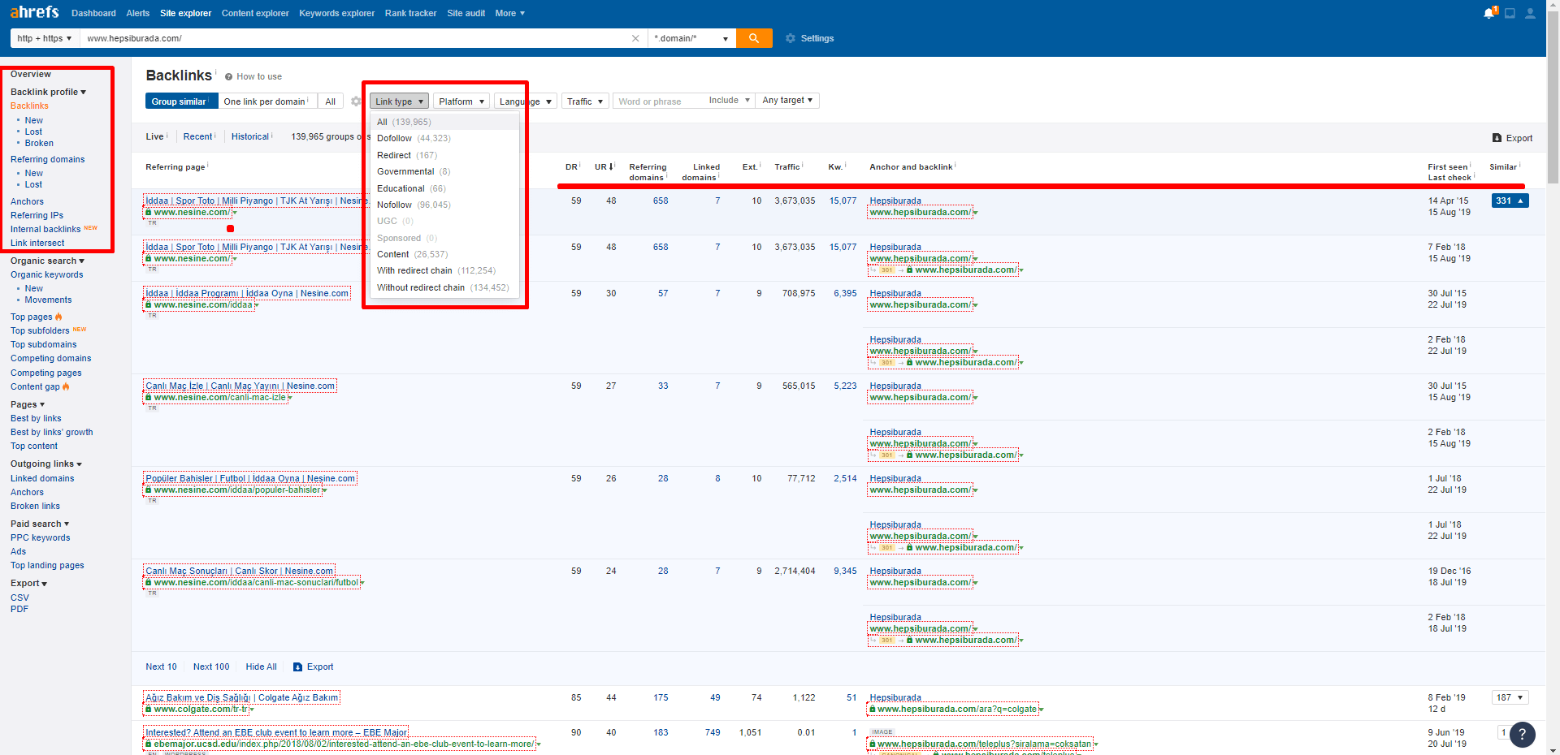
Task: Open the *.domain/* mode dropdown
Action: click(x=691, y=38)
